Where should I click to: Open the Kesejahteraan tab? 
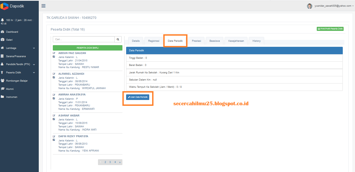click(236, 41)
